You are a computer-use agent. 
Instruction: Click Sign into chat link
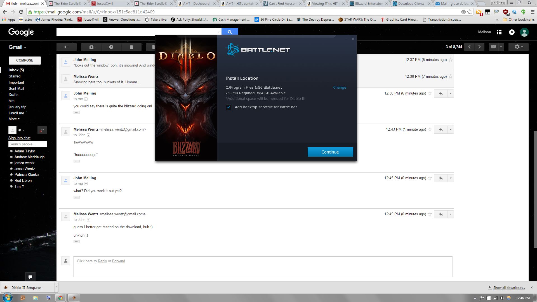pyautogui.click(x=19, y=138)
